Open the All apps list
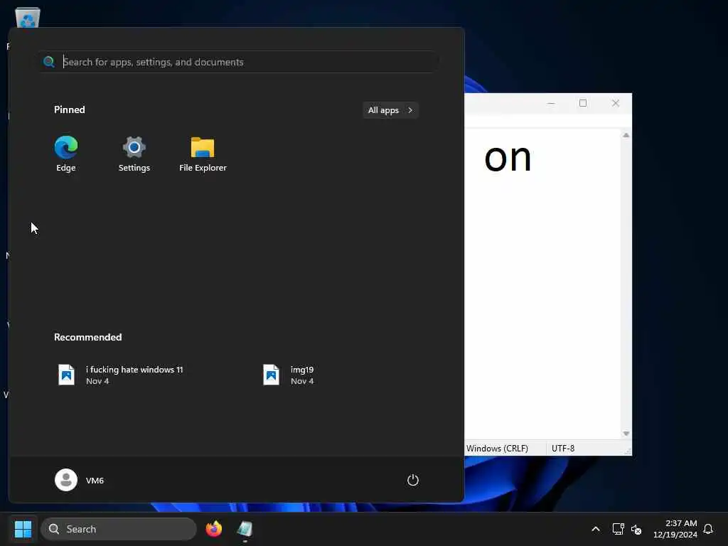Image resolution: width=728 pixels, height=546 pixels. pyautogui.click(x=390, y=110)
